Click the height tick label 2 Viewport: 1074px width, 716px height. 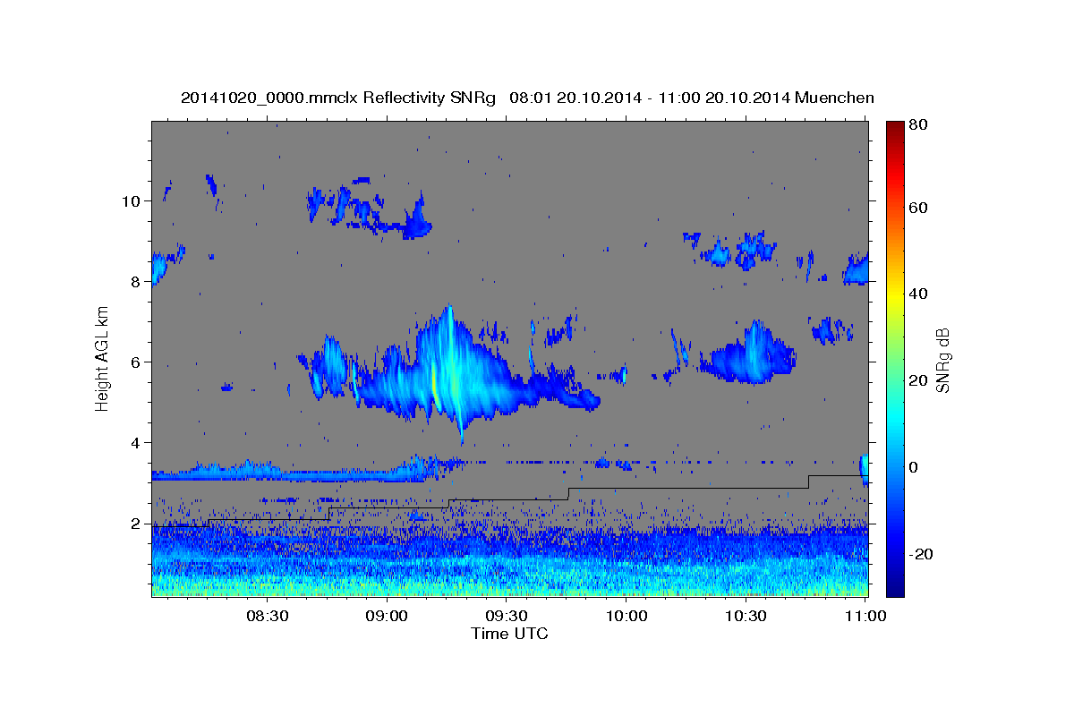(x=136, y=523)
